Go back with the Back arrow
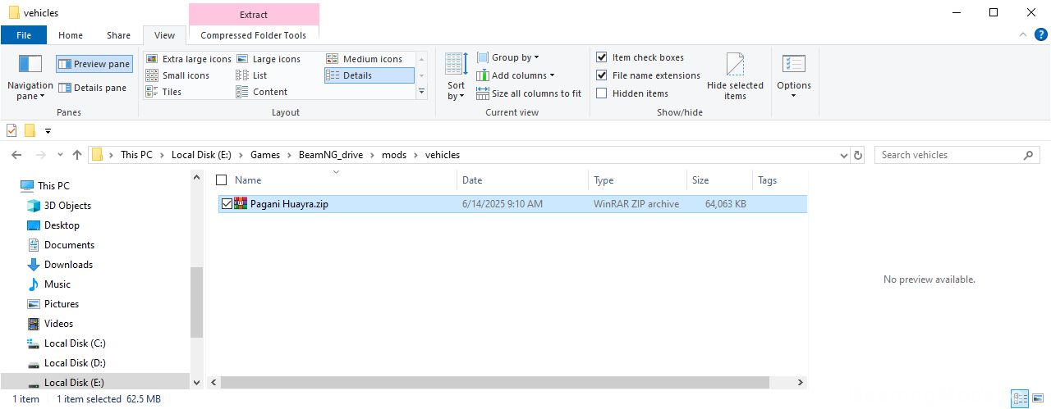Viewport: 1051px width, 409px height. point(18,155)
